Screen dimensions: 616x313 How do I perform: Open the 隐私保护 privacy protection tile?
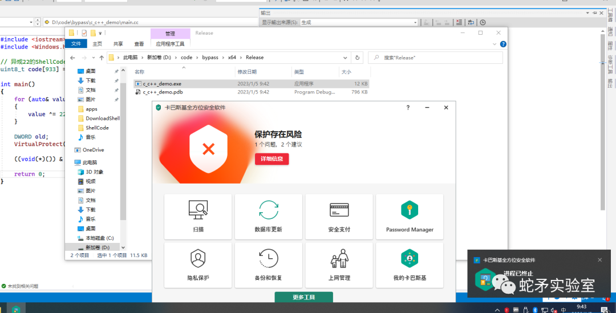click(198, 265)
